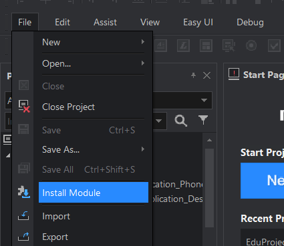Image resolution: width=284 pixels, height=246 pixels.
Task: Select the tree item ending in plication_Des
Action: click(x=178, y=199)
